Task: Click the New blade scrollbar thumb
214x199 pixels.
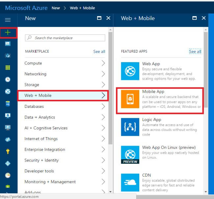Action: click(x=110, y=88)
